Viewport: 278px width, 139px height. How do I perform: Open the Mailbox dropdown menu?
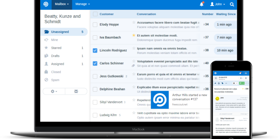coord(62,4)
